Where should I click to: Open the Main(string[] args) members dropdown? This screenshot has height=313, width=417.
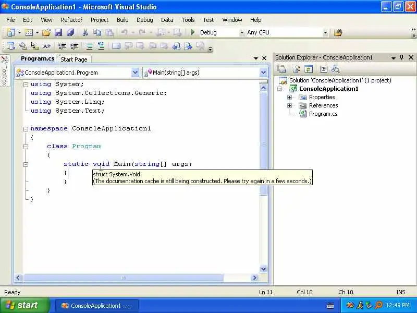coord(263,73)
